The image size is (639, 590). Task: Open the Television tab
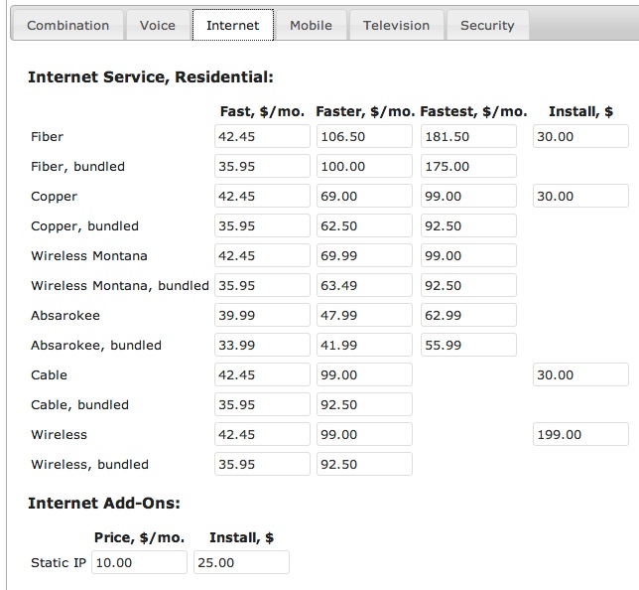[396, 26]
